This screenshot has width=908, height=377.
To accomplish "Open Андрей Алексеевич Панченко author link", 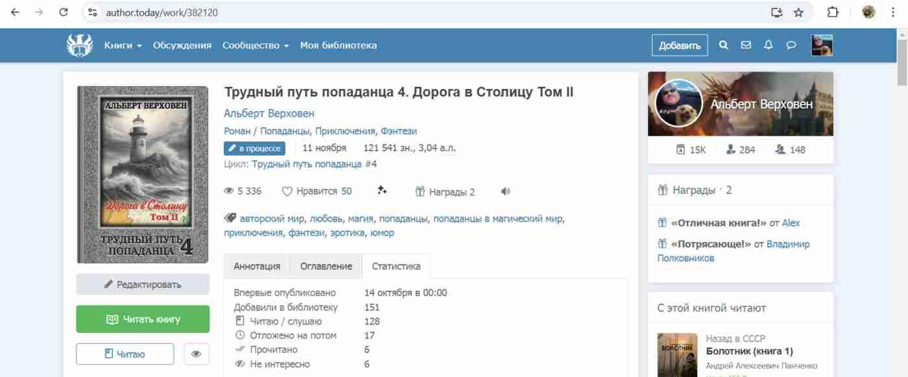I will coord(761,365).
